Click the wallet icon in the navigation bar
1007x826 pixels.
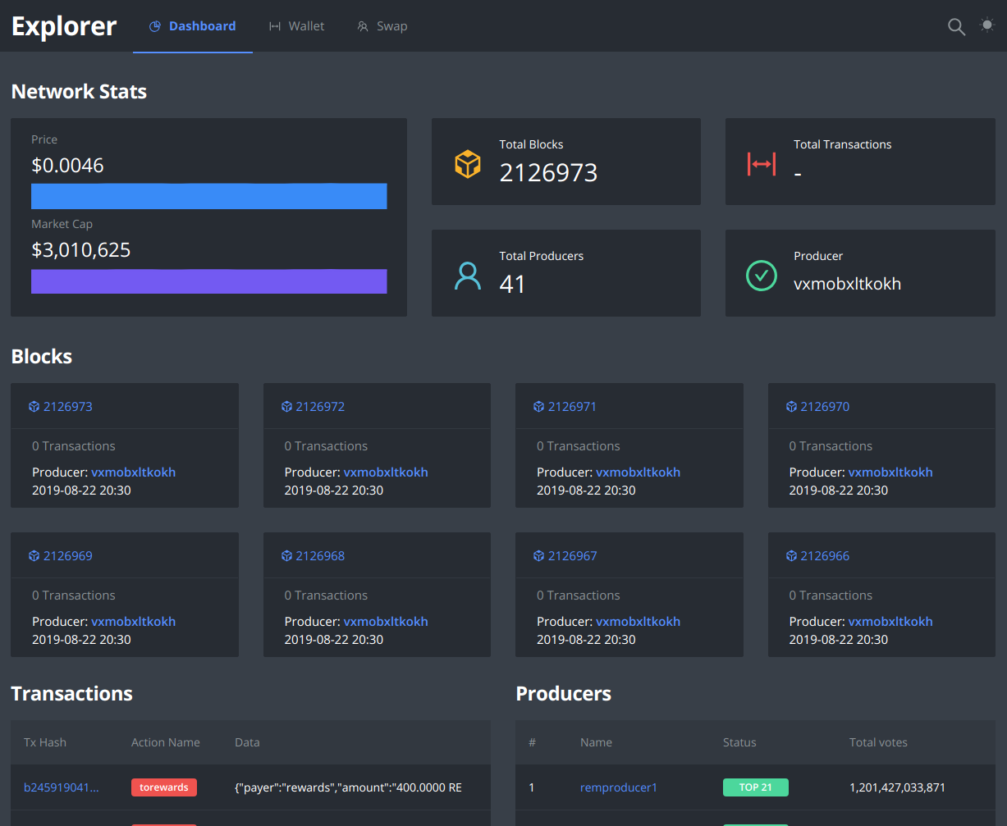tap(273, 25)
